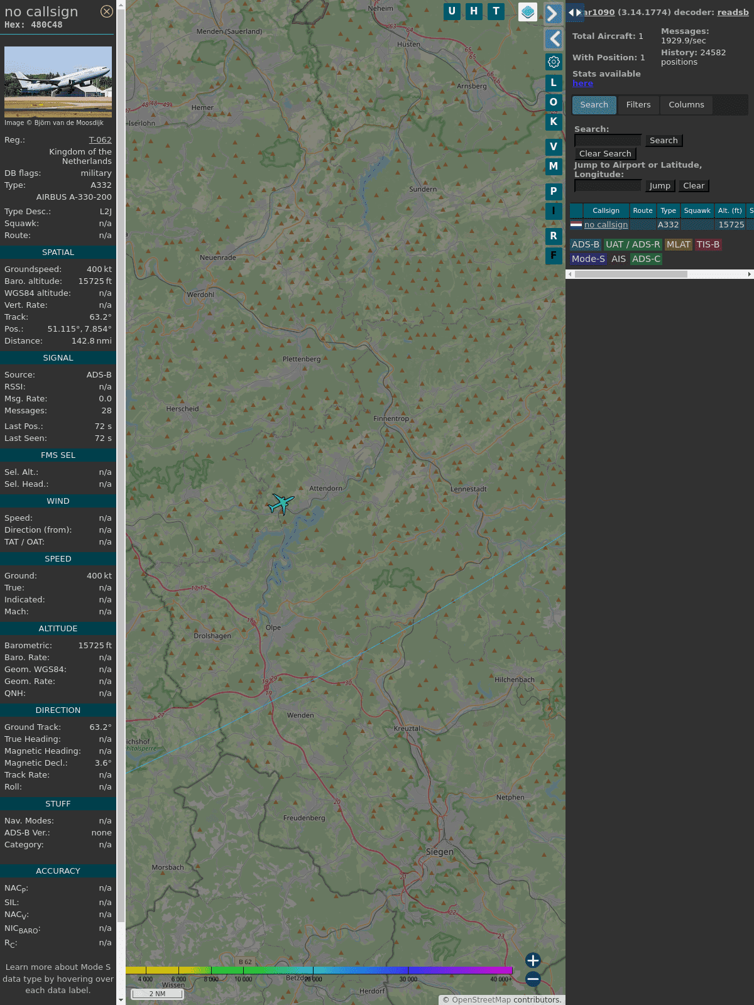Switch to the Filters tab
Viewport: 754px width, 1005px height.
(638, 105)
